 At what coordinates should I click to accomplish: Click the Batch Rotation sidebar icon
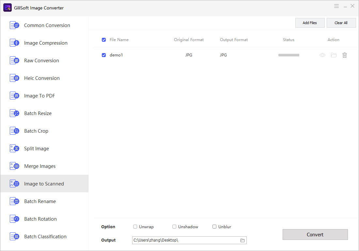[14, 219]
